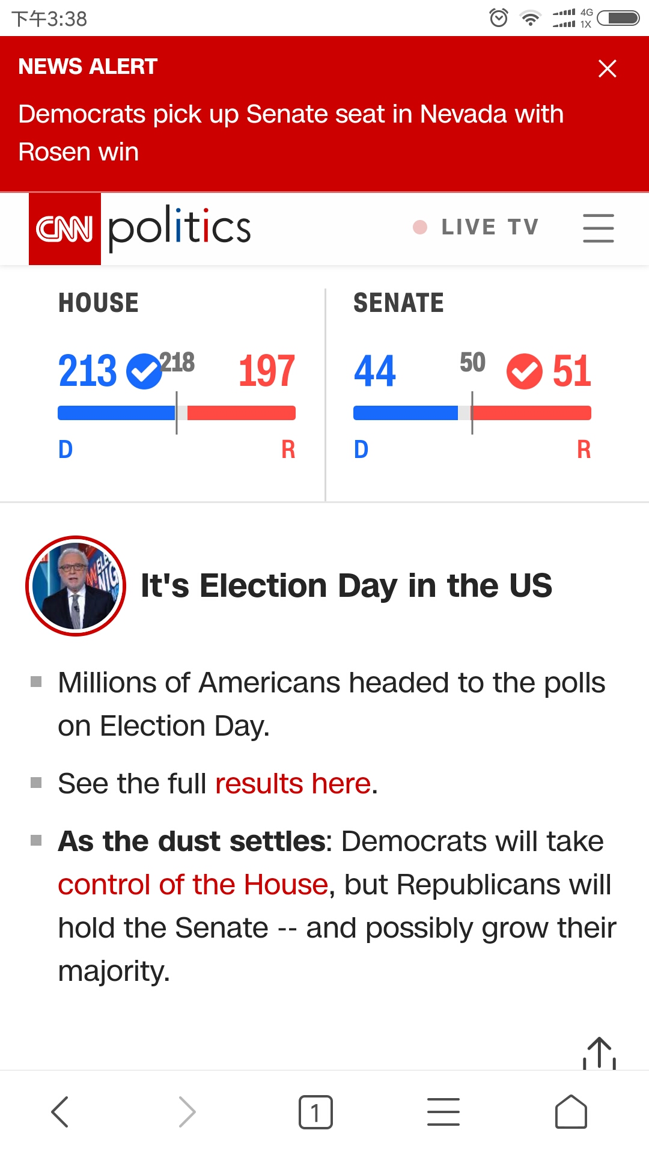Open the browser tabs counter
This screenshot has width=649, height=1154.
click(315, 1112)
